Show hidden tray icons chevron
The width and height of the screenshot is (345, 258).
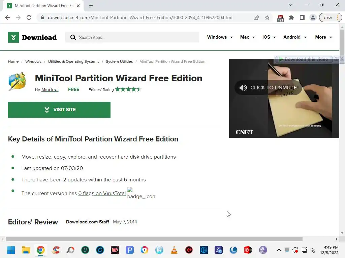pyautogui.click(x=279, y=250)
